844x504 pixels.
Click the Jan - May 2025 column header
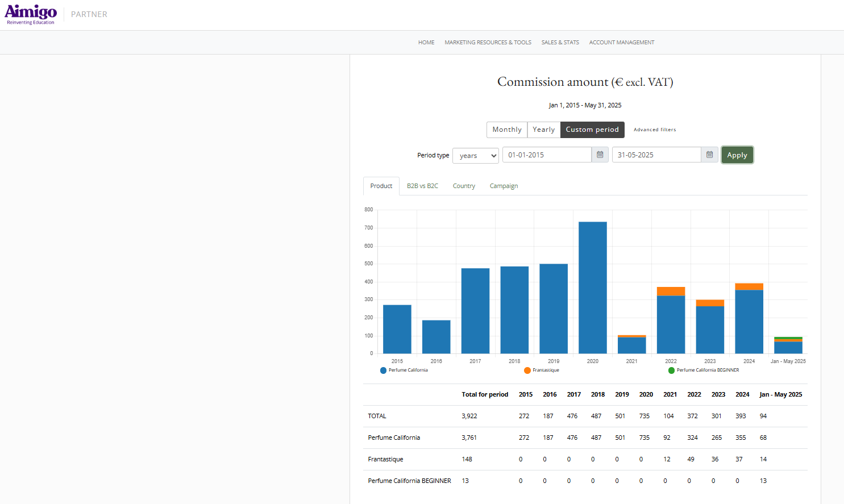point(781,394)
